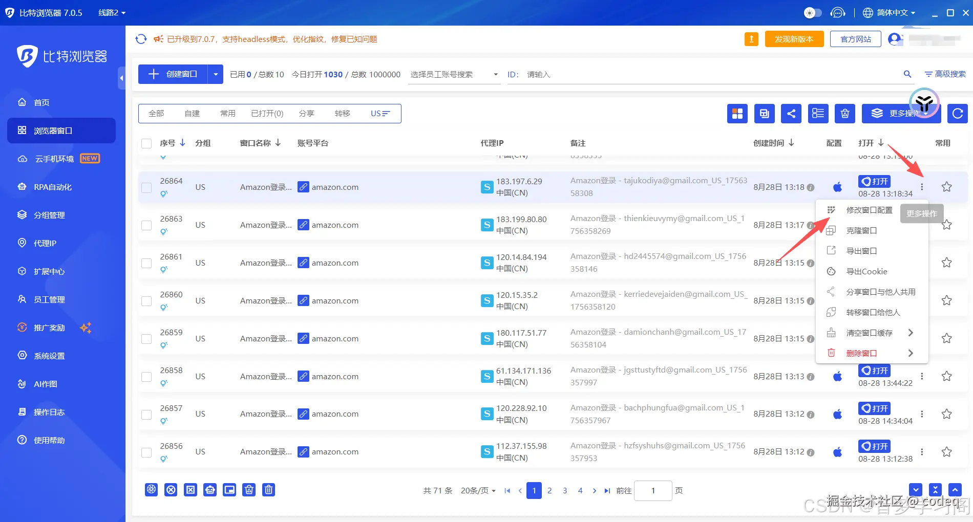The width and height of the screenshot is (973, 522).
Task: Click the 创建窗口 button
Action: click(x=173, y=74)
